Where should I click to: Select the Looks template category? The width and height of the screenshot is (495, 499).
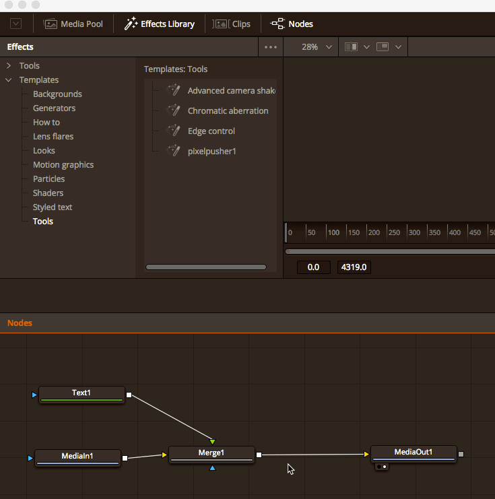tap(44, 151)
